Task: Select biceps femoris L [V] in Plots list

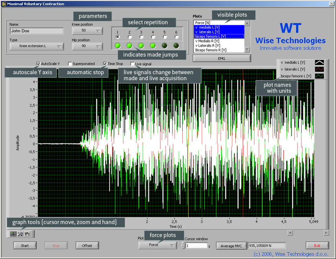Action: 219,37
